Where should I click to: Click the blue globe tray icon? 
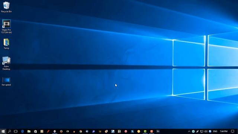point(210,131)
